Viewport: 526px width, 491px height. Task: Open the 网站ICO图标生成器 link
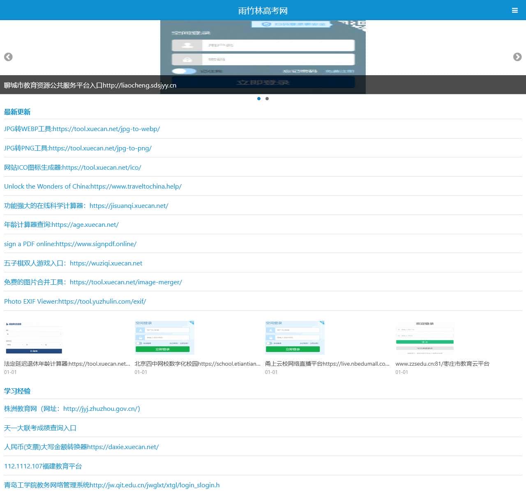point(72,168)
